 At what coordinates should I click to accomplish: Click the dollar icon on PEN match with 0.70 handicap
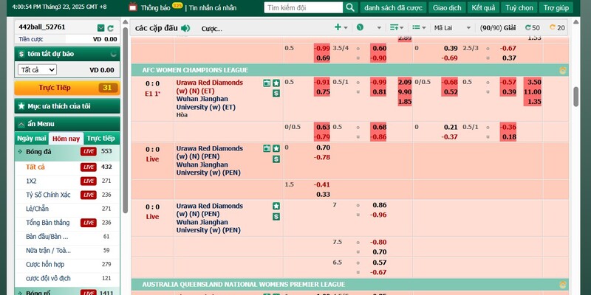tap(276, 159)
